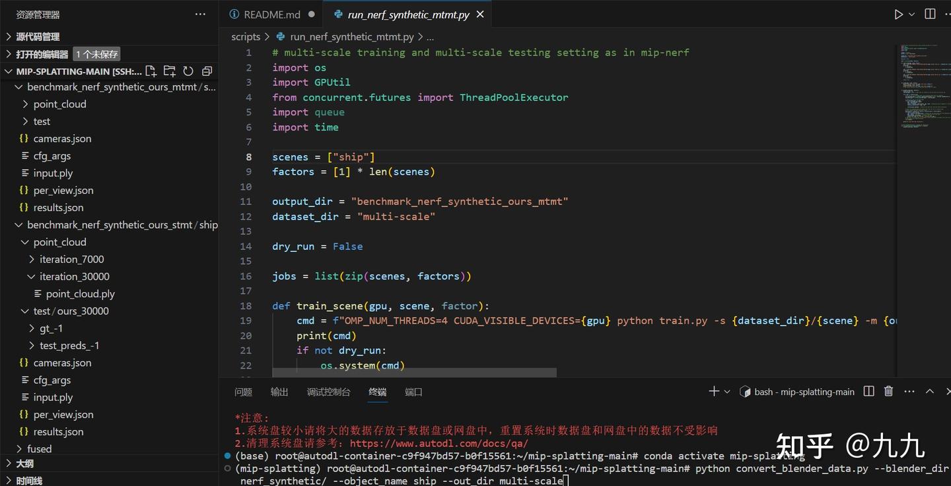
Task: Open explorer more actions ellipsis menu
Action: (x=200, y=15)
